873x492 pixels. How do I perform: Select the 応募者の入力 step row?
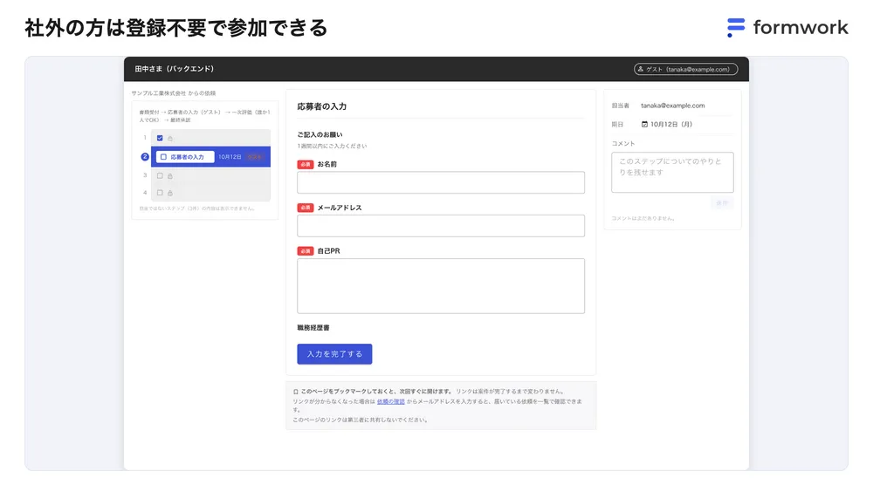(x=210, y=157)
